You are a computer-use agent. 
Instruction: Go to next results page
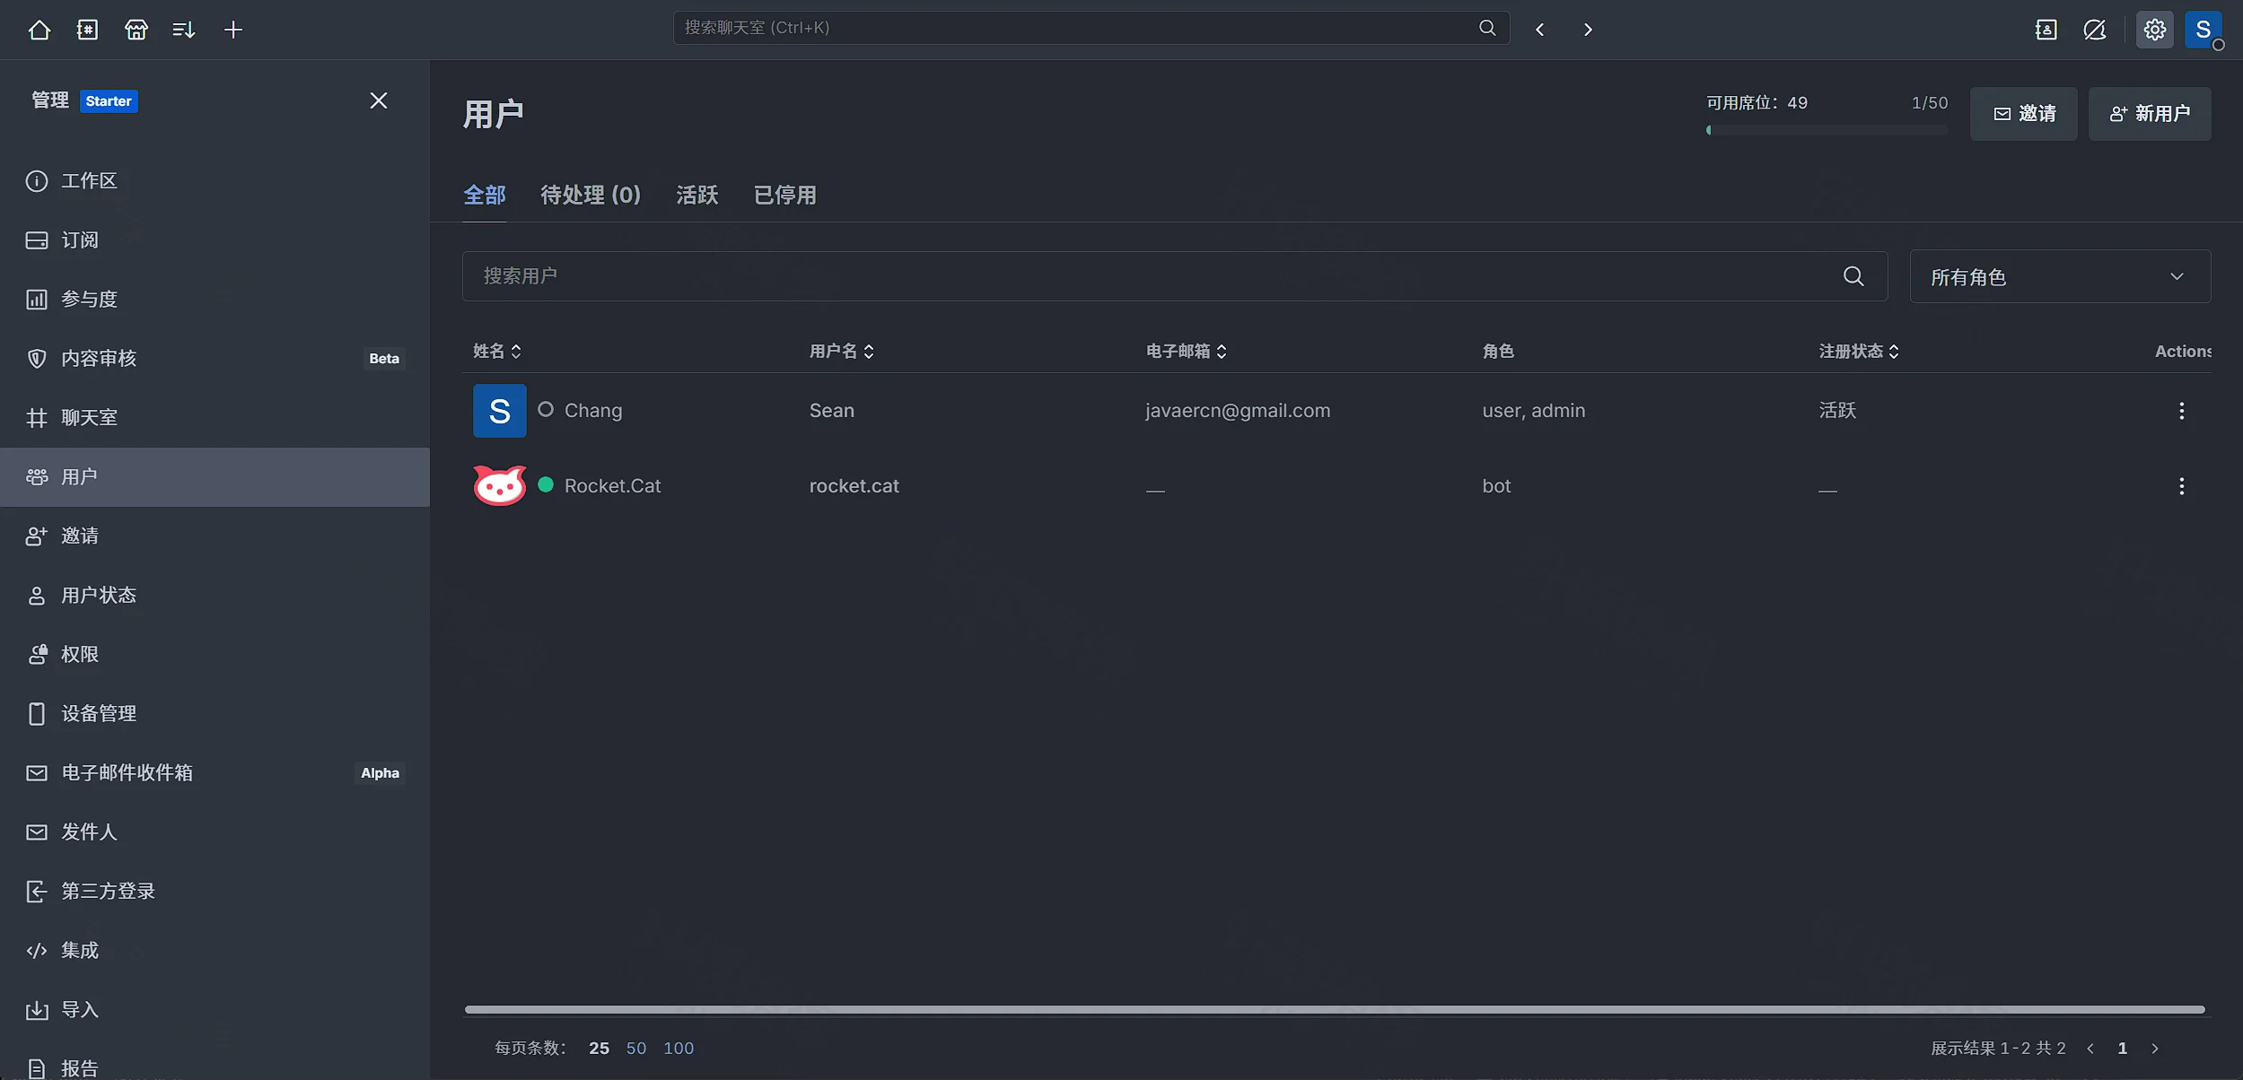(2155, 1049)
